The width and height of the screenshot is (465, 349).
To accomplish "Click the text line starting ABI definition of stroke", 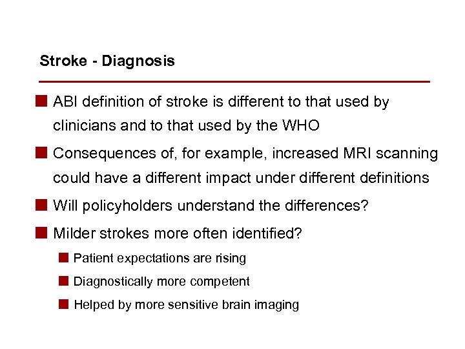I will (x=221, y=101).
